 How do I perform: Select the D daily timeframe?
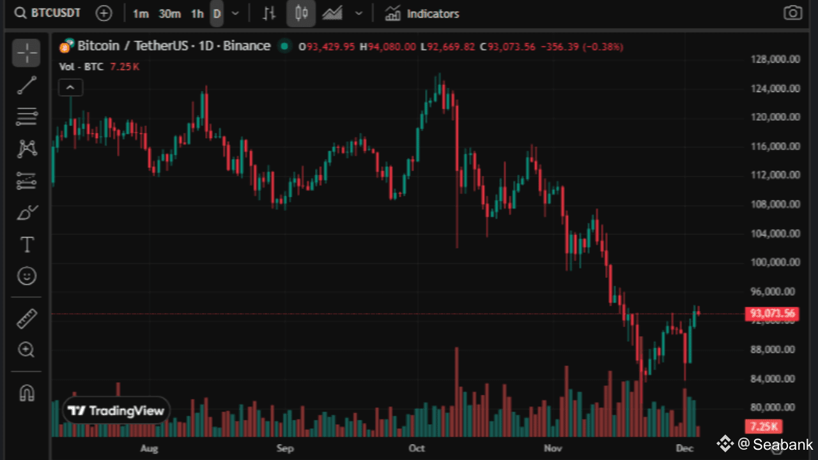(217, 13)
